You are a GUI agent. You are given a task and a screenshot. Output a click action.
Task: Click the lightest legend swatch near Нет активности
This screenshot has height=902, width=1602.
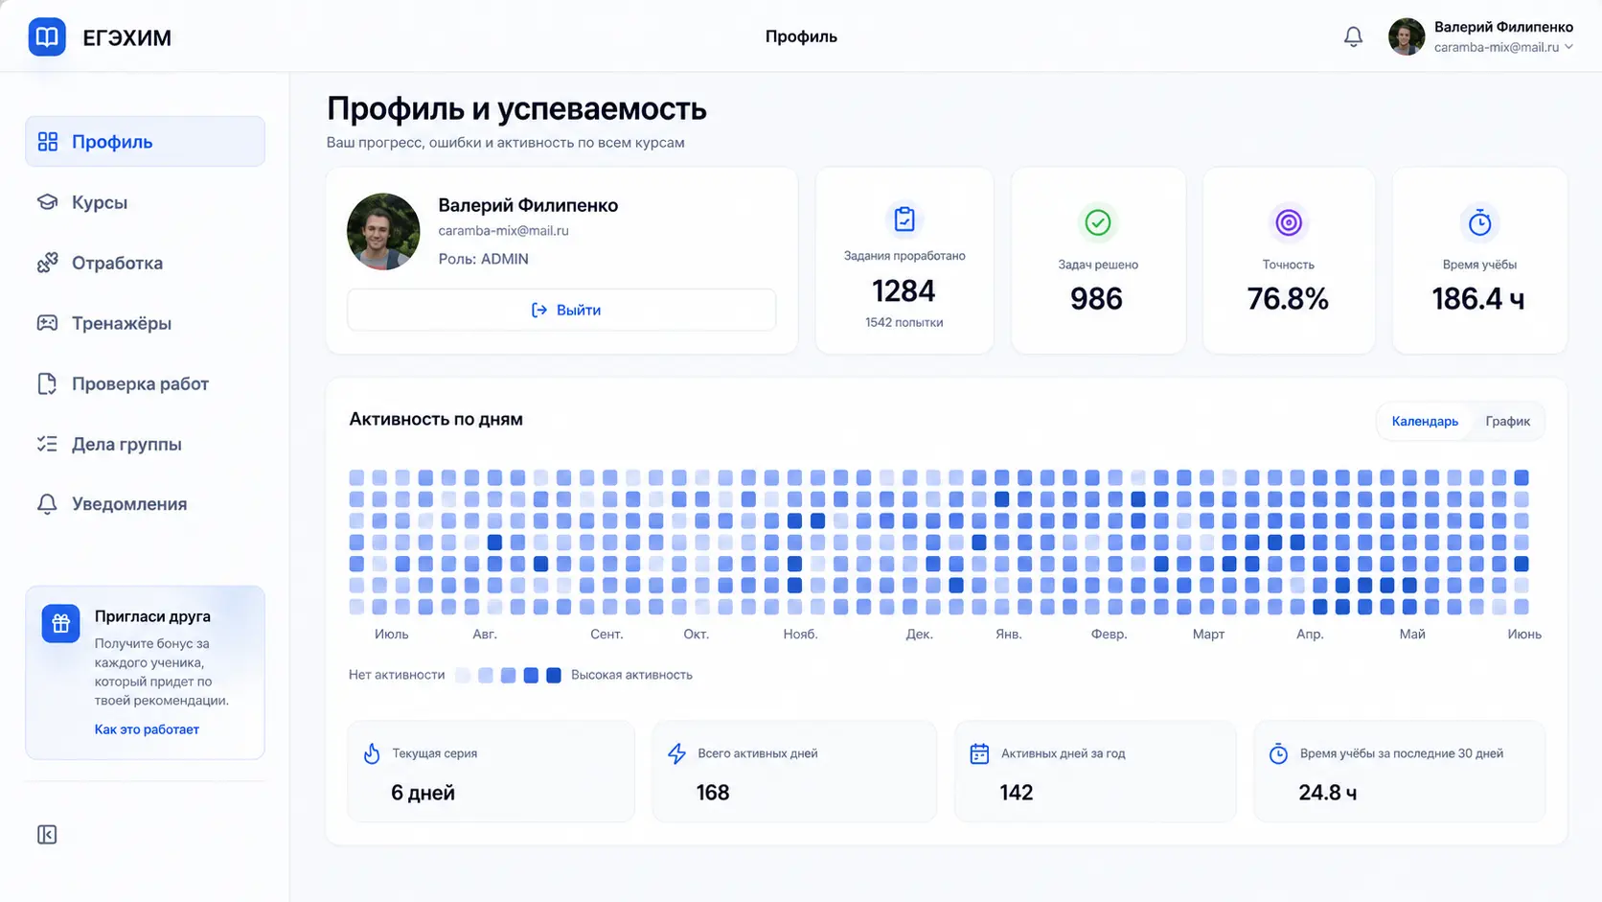(x=463, y=676)
